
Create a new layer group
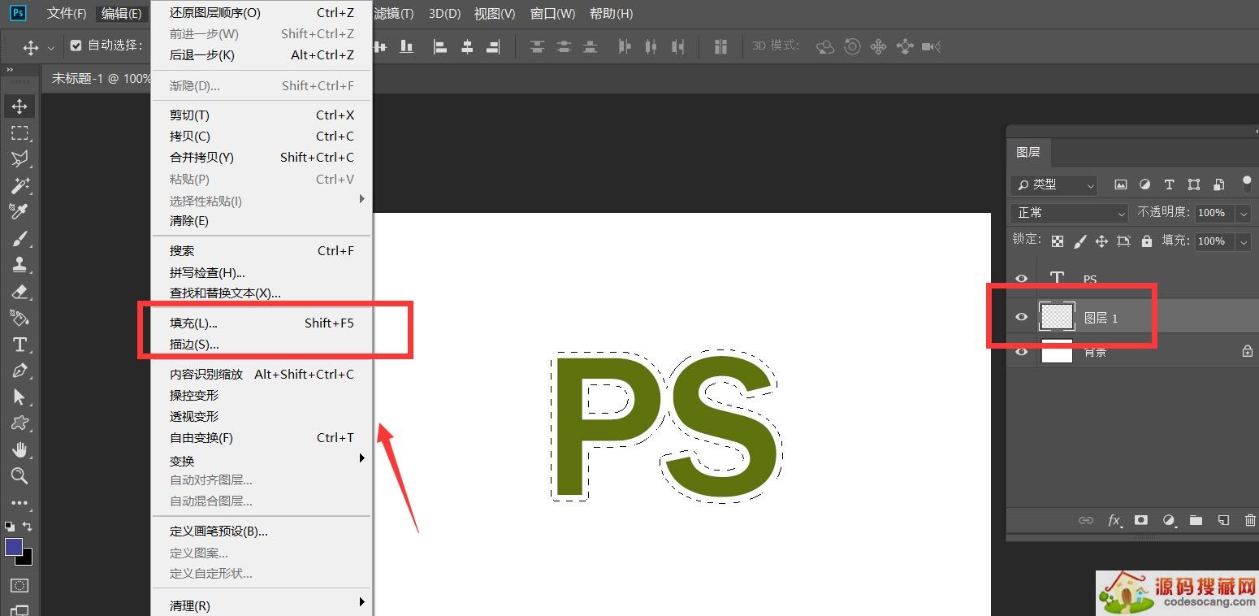click(x=1196, y=520)
